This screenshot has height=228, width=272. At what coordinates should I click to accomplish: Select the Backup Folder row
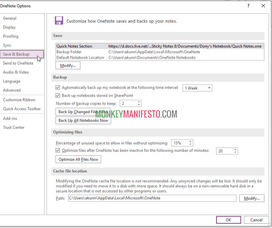[x=160, y=52]
